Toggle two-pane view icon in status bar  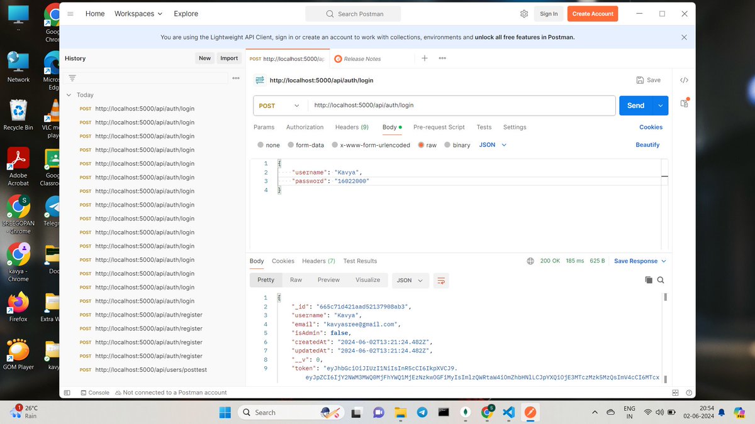[675, 393]
